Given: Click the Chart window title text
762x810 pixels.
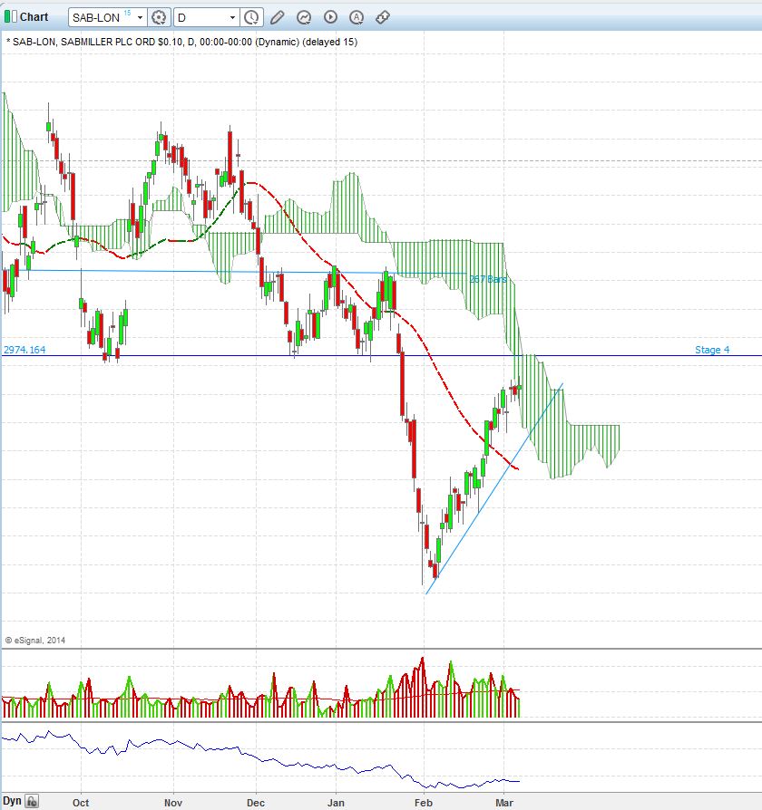Looking at the screenshot, I should 34,17.
